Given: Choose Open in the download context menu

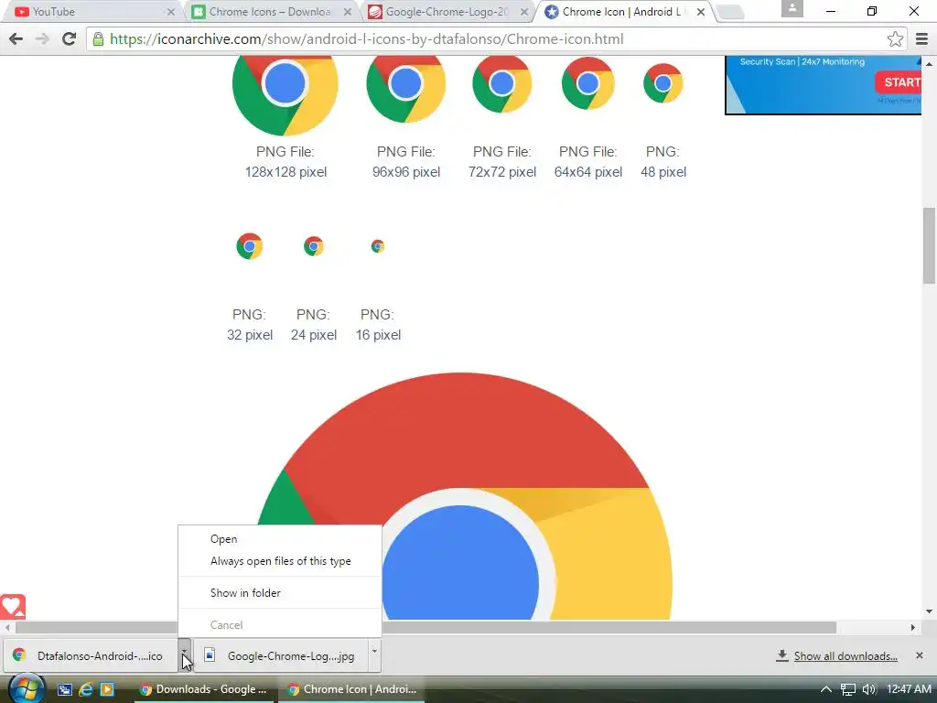Looking at the screenshot, I should 280,538.
